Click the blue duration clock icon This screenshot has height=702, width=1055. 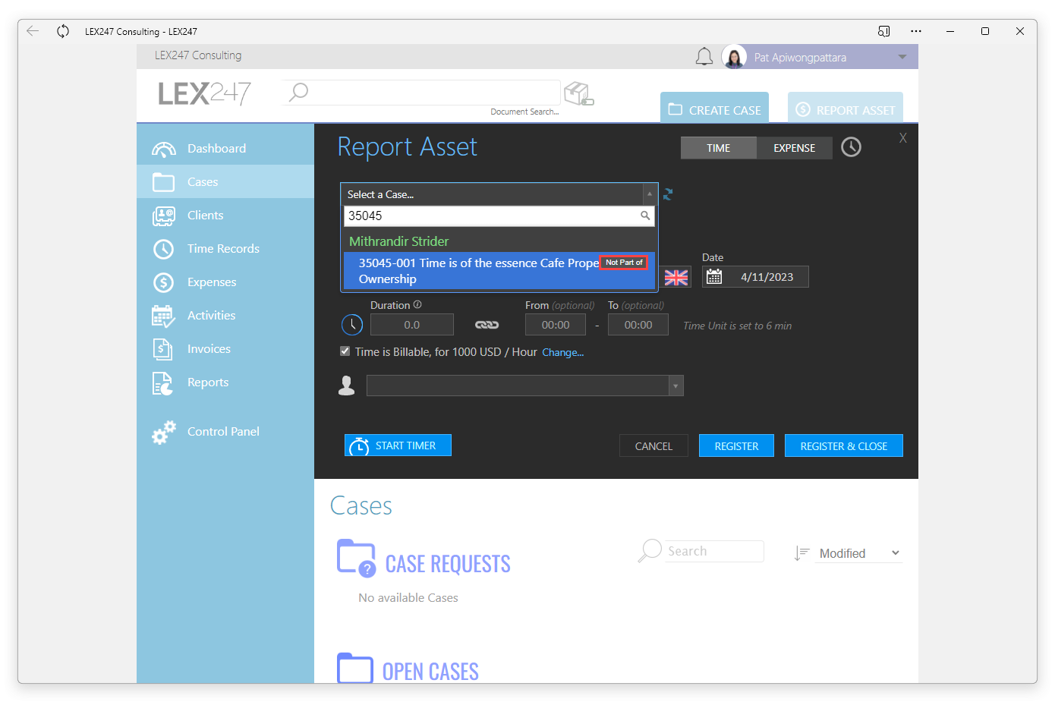click(352, 325)
